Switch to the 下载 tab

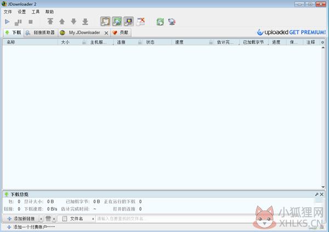[13, 32]
